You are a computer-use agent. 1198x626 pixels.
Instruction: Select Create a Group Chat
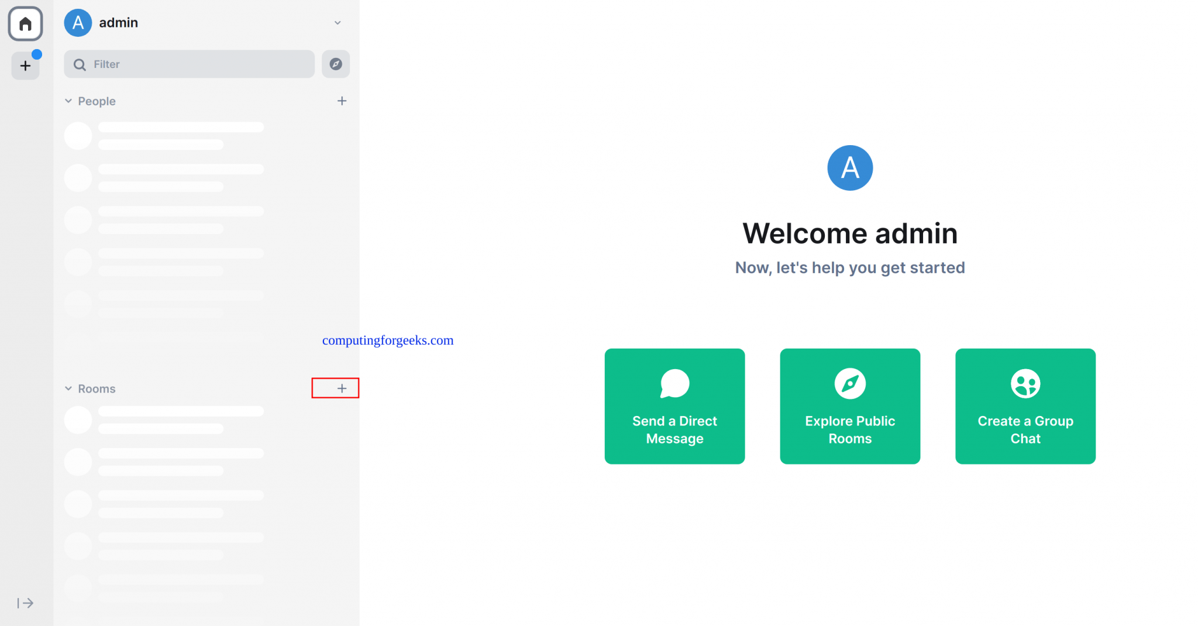(x=1025, y=406)
